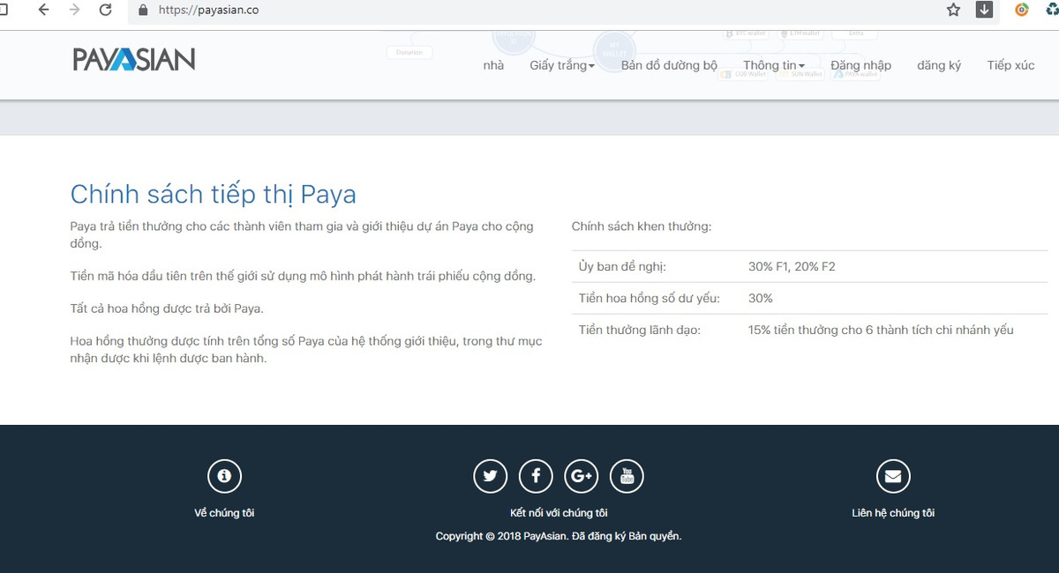
Task: Click the Google Plus icon
Action: point(582,476)
